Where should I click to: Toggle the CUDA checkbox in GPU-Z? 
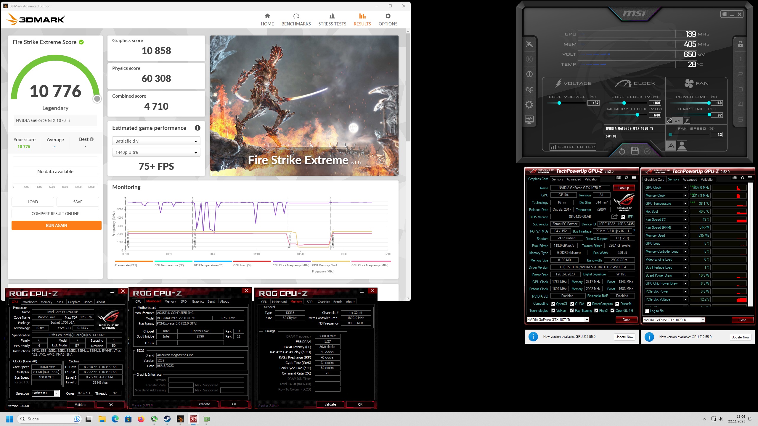tap(572, 304)
